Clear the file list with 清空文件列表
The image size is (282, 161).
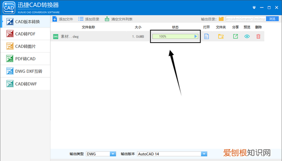point(119,19)
